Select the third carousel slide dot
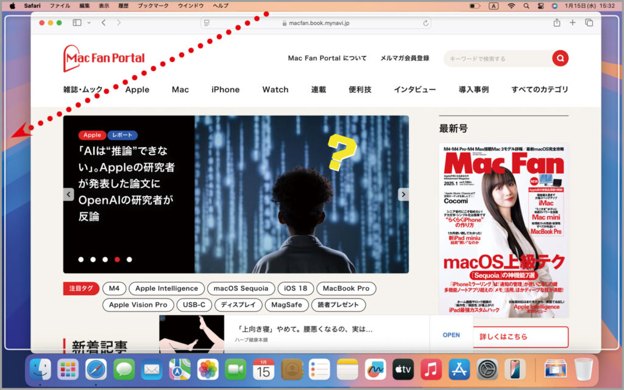Image resolution: width=624 pixels, height=390 pixels. 105,259
